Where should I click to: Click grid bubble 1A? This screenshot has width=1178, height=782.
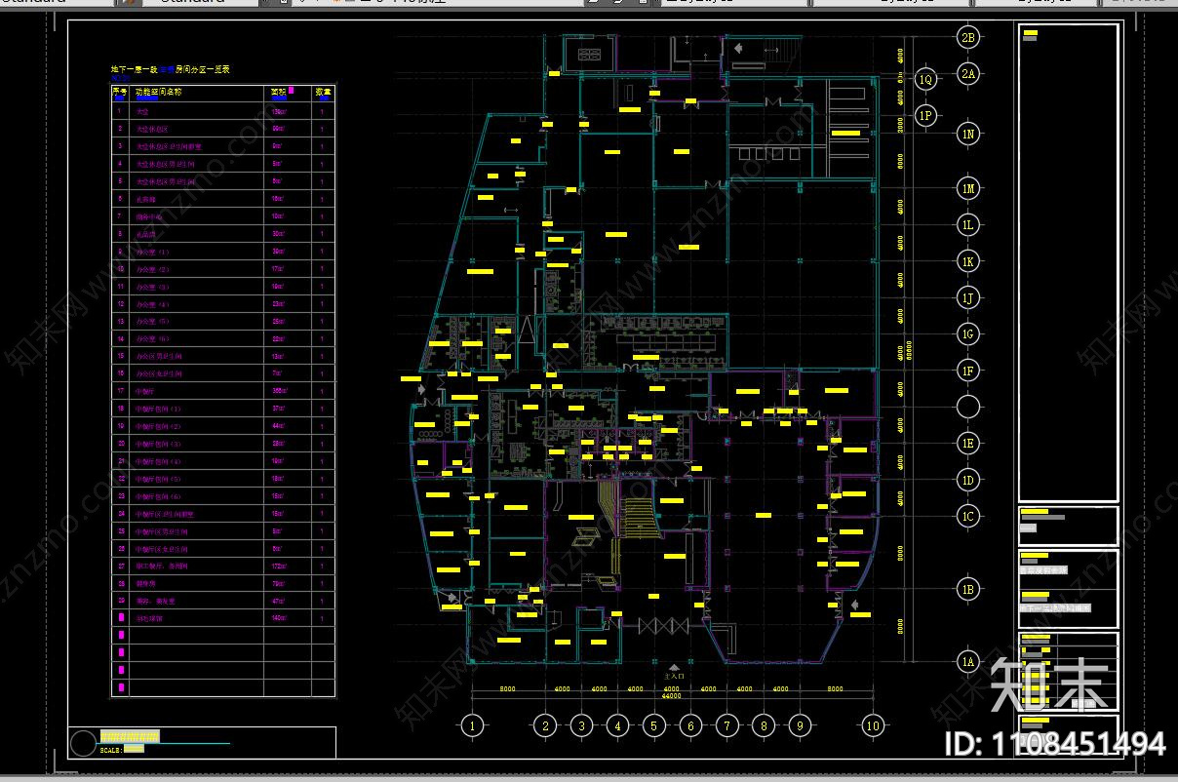click(968, 662)
